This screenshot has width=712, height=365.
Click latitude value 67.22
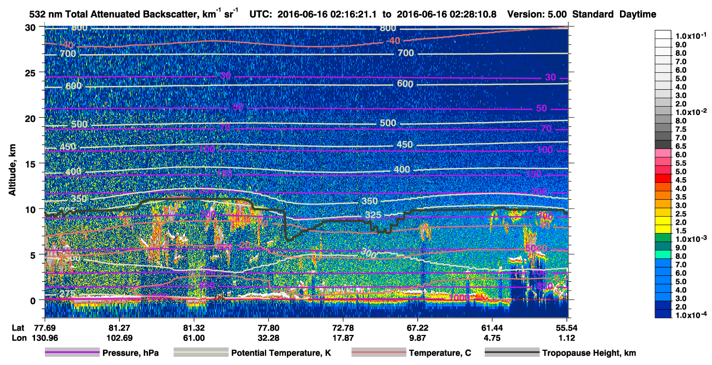coord(417,327)
